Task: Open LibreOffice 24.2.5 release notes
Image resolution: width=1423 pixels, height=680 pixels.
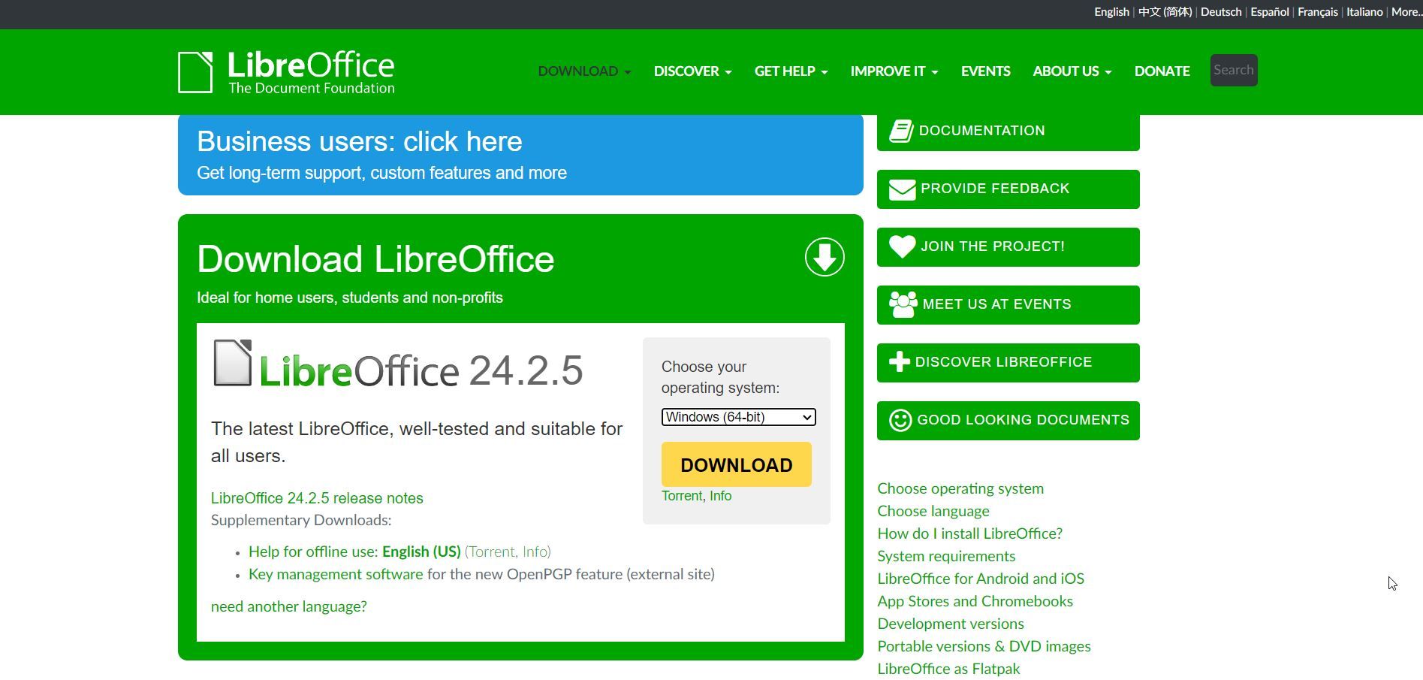Action: click(x=317, y=498)
